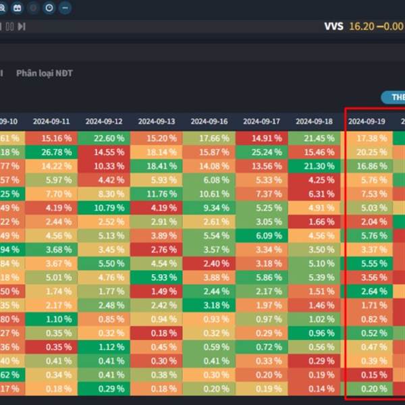Click the 2024-09-19 column header
Image resolution: width=405 pixels, height=405 pixels.
point(367,122)
